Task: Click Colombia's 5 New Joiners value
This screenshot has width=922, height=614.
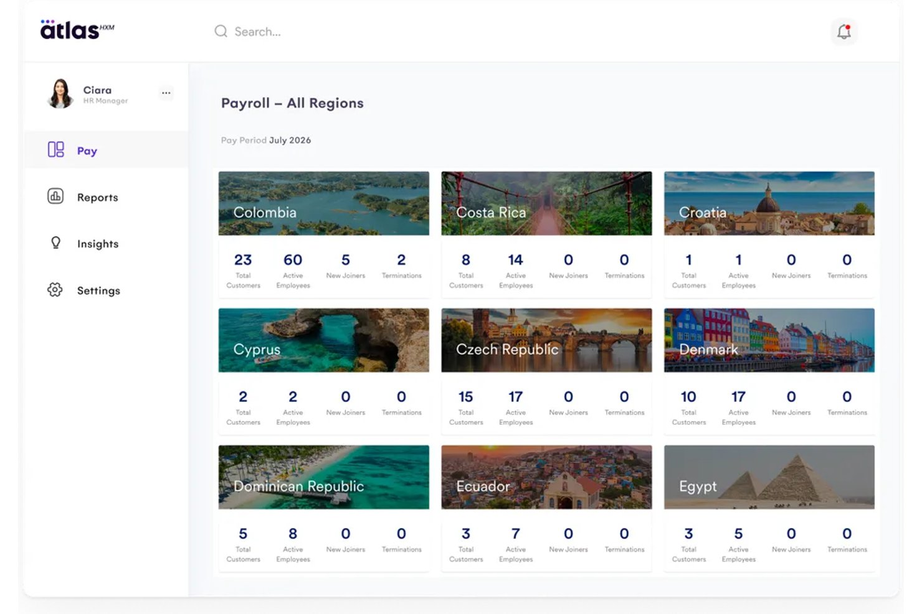Action: pos(346,259)
